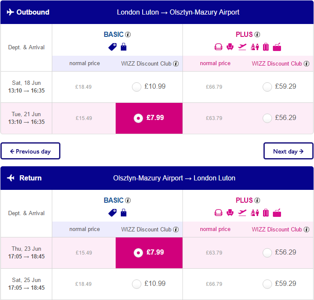Go to Next day
Screen dimensions: 314x300
tap(288, 151)
